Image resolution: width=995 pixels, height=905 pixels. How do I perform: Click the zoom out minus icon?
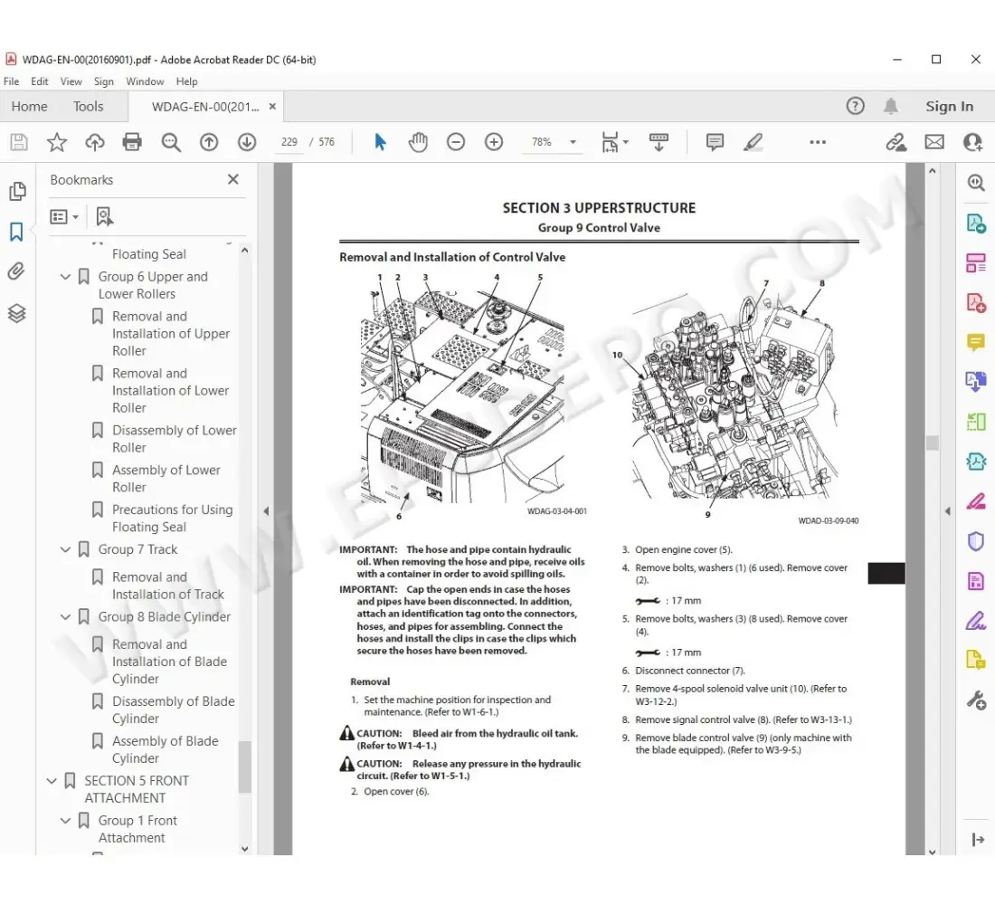coord(456,142)
